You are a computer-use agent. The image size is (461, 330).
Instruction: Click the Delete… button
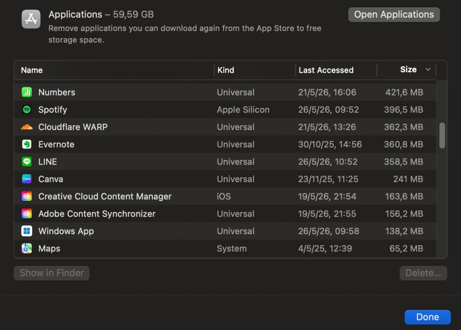pos(423,273)
